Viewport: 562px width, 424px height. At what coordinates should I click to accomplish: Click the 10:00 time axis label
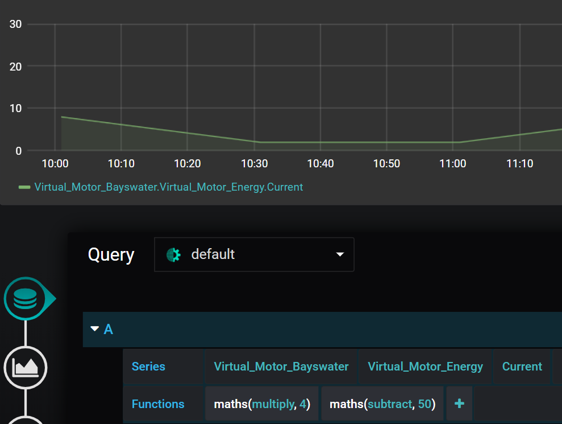pos(55,164)
